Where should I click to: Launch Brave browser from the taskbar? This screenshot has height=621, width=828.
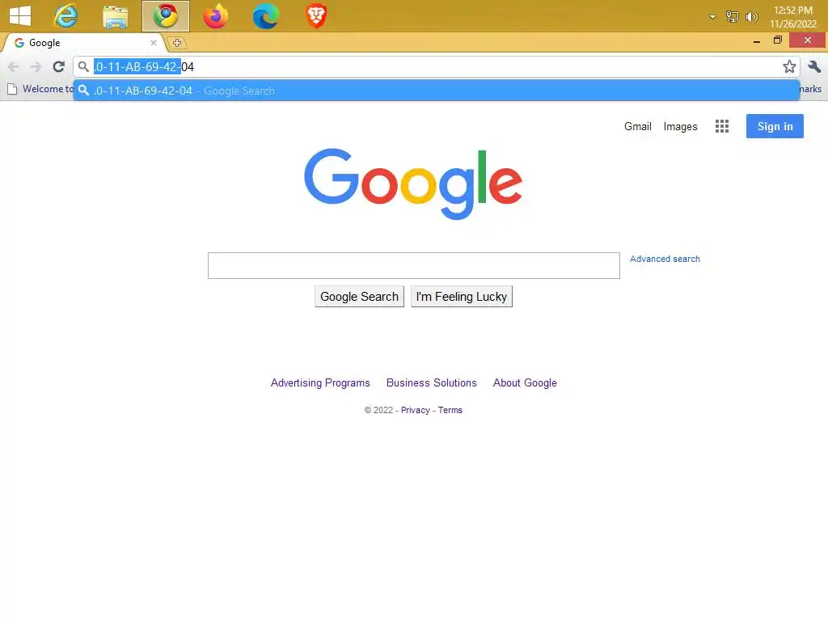(x=316, y=16)
